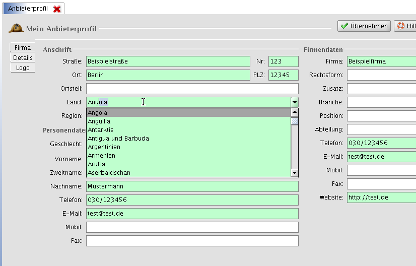
Task: Click the Ortsteil input field
Action: pos(192,89)
